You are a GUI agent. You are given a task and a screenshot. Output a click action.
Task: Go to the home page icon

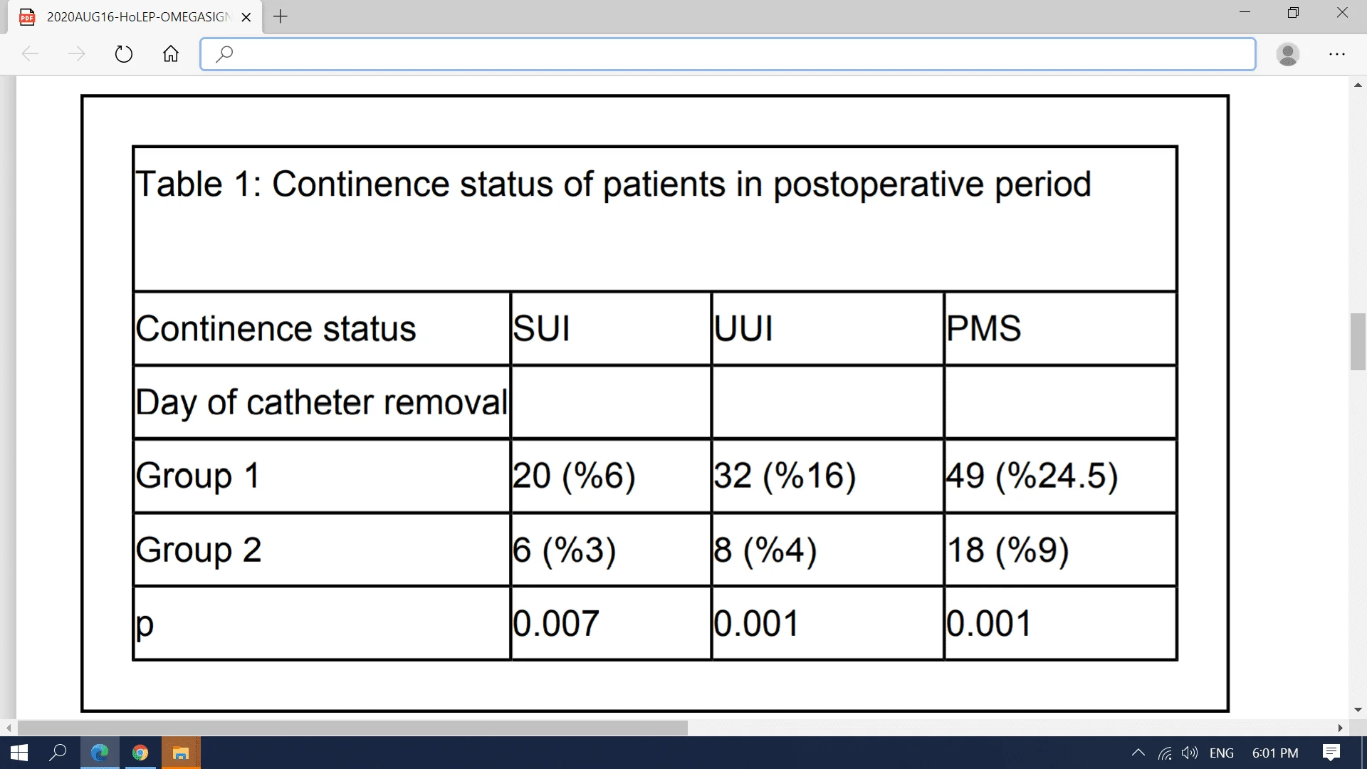(171, 54)
